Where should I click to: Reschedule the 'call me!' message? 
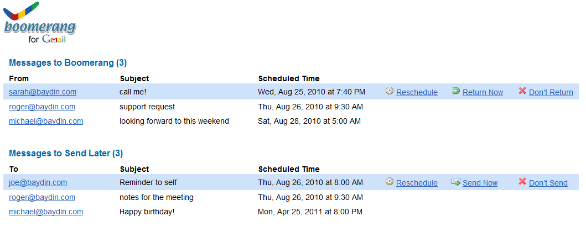coord(417,92)
